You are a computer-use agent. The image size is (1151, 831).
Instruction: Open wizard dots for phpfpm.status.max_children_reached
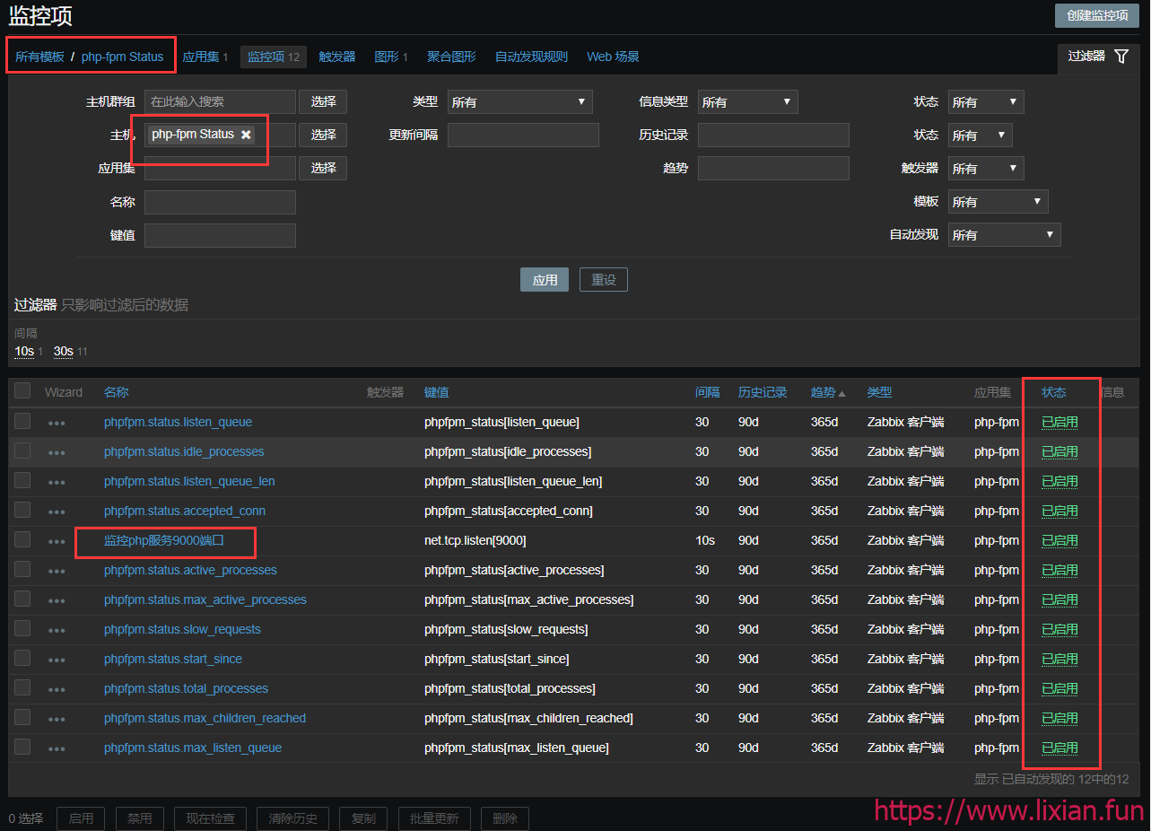click(57, 719)
